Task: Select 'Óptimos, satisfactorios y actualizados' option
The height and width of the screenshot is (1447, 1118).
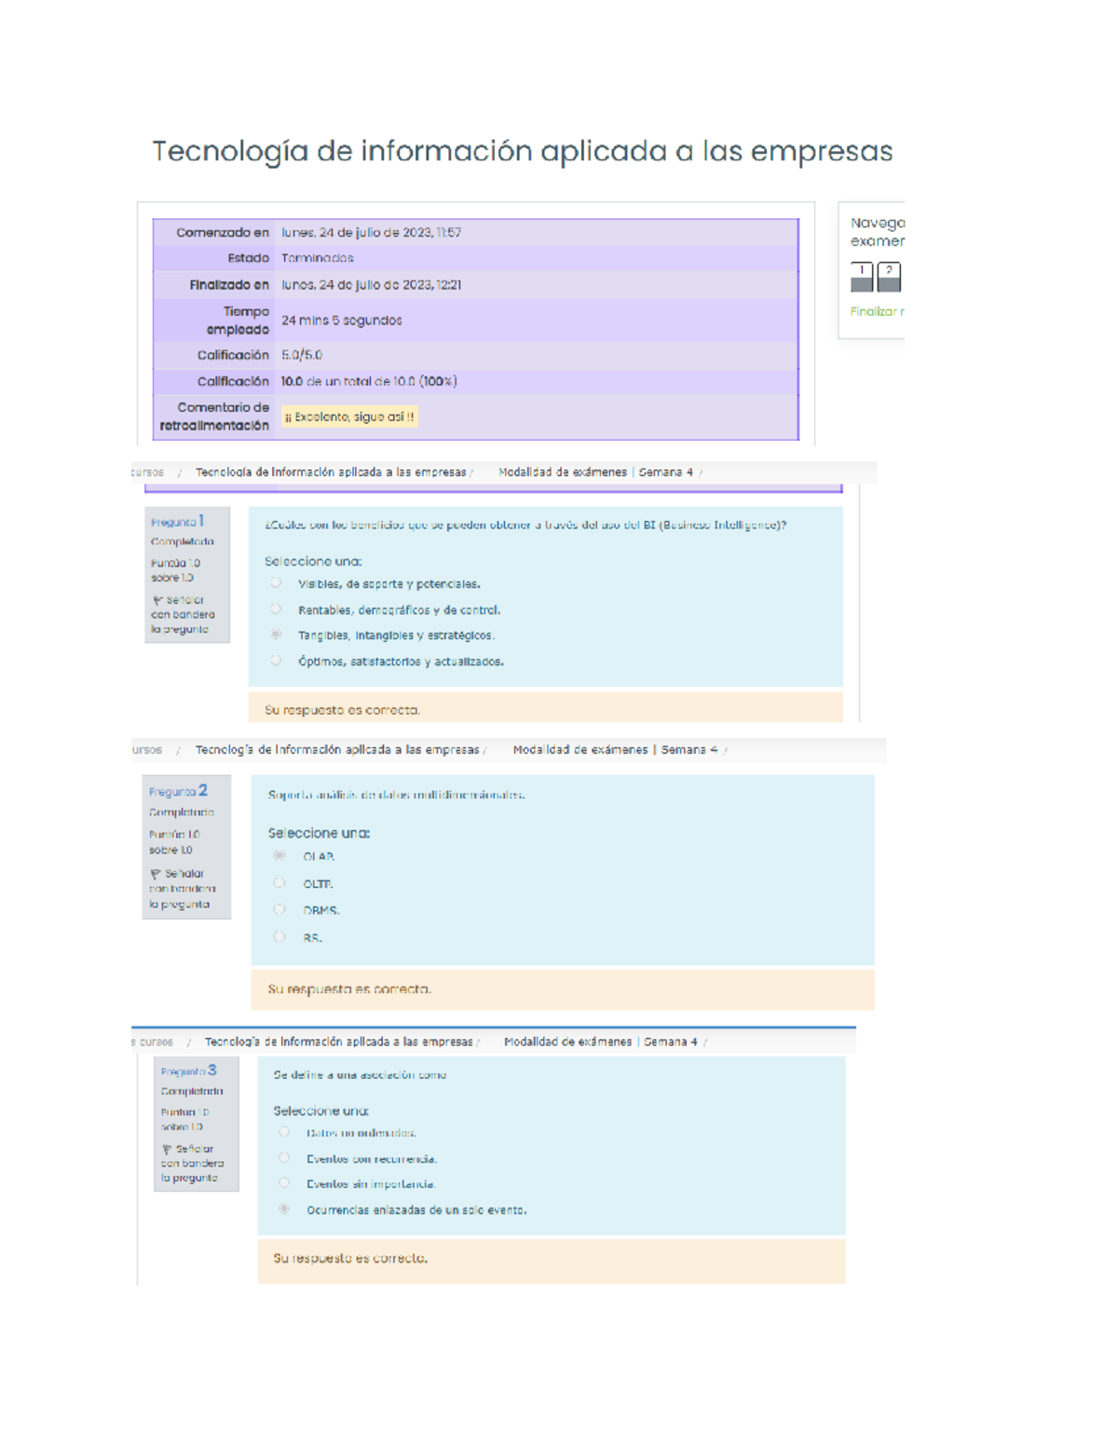Action: (x=276, y=661)
